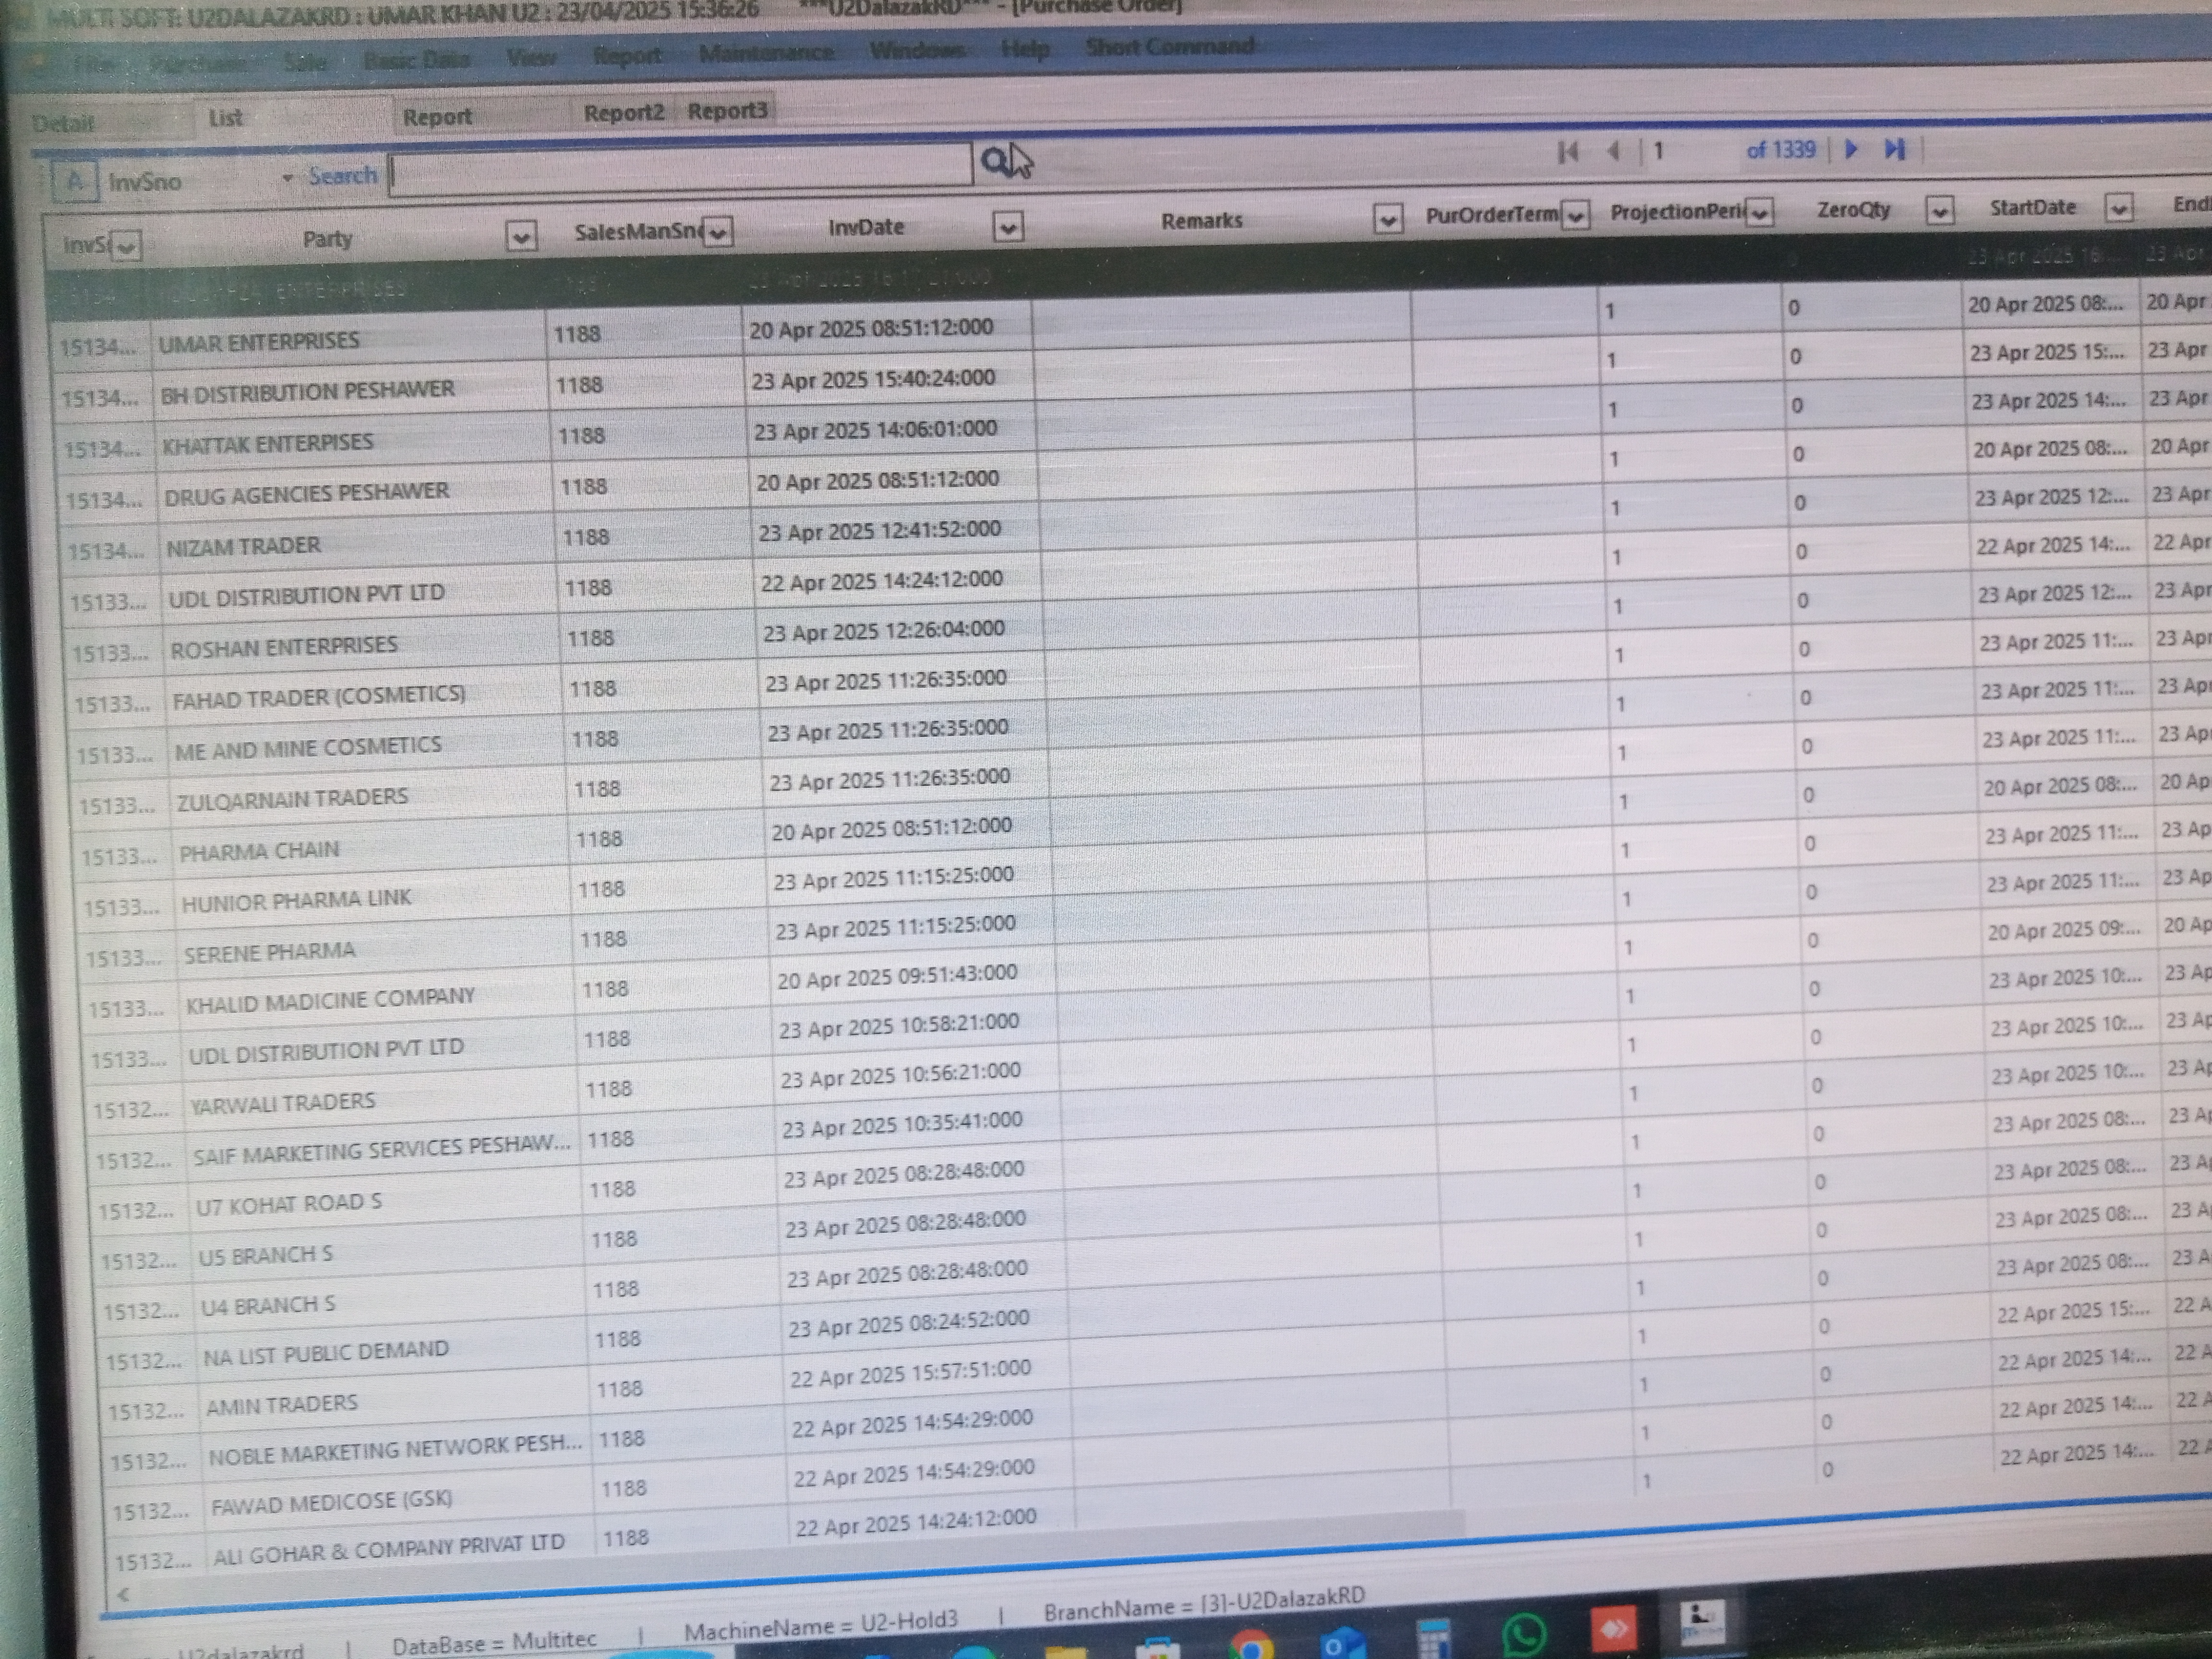The image size is (2212, 1659).
Task: Open Google Chrome from taskbar
Action: (1251, 1646)
